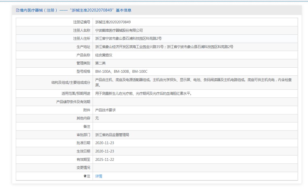The height and width of the screenshot is (189, 308).
Task: Select registration number 浙械注准20202070849 in the table
Action: 113,22
